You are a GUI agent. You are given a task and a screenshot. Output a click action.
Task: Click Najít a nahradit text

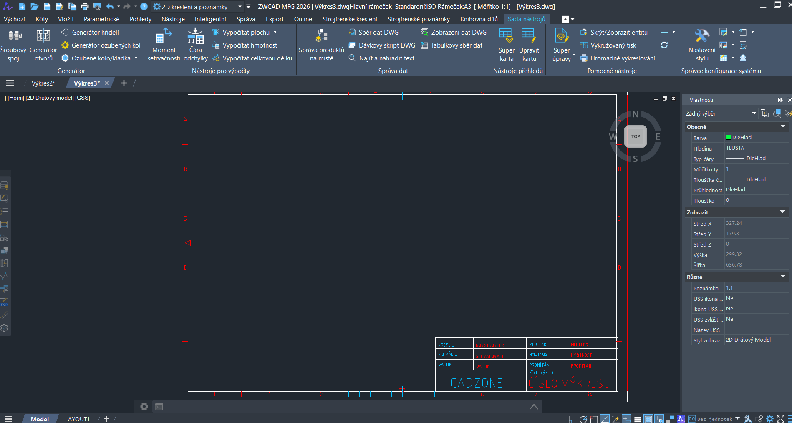pos(386,58)
